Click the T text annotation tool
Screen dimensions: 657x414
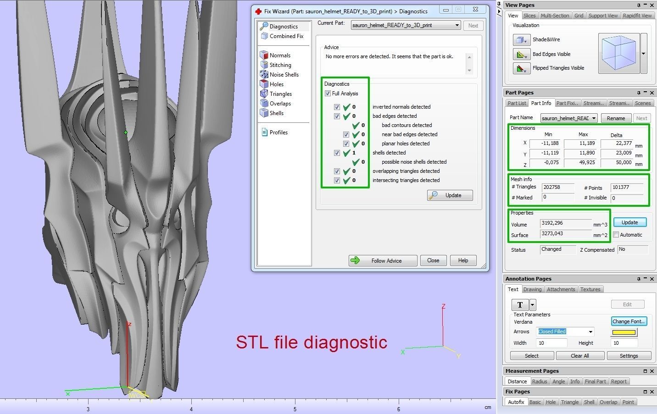[520, 305]
